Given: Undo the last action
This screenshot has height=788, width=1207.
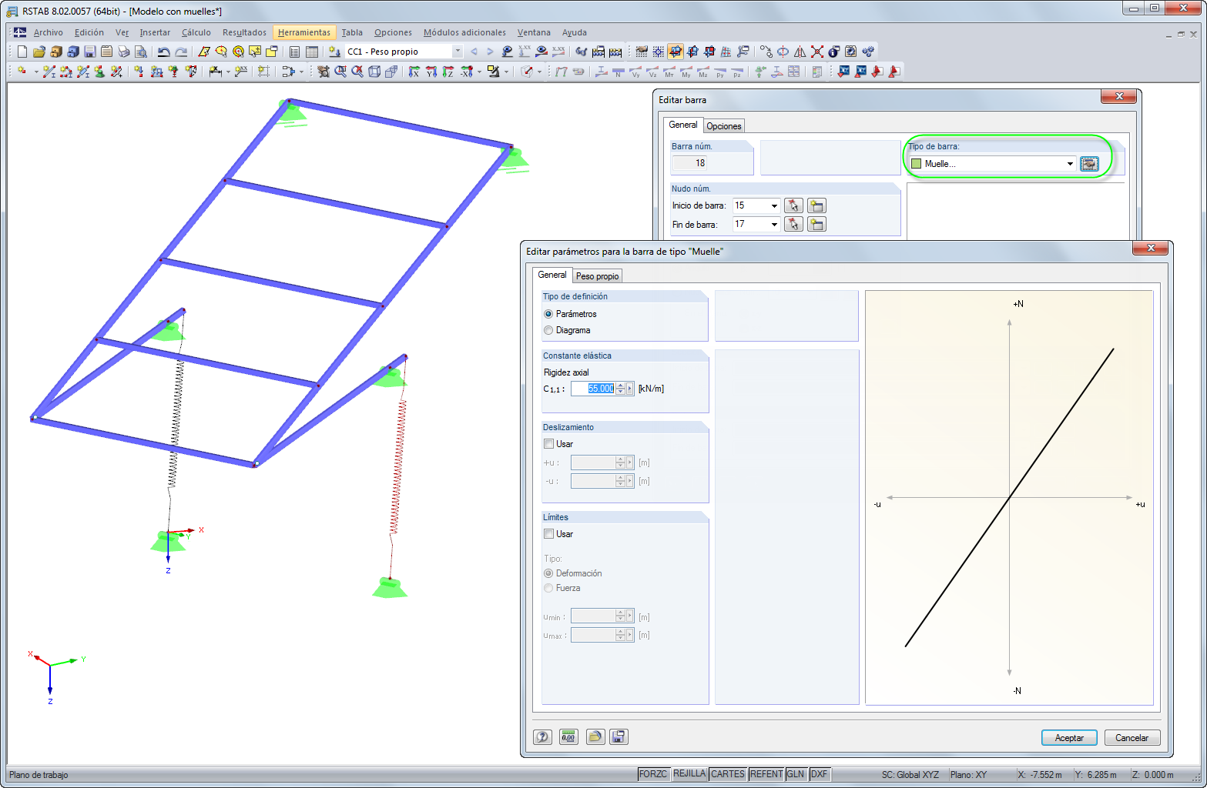Looking at the screenshot, I should (x=163, y=52).
